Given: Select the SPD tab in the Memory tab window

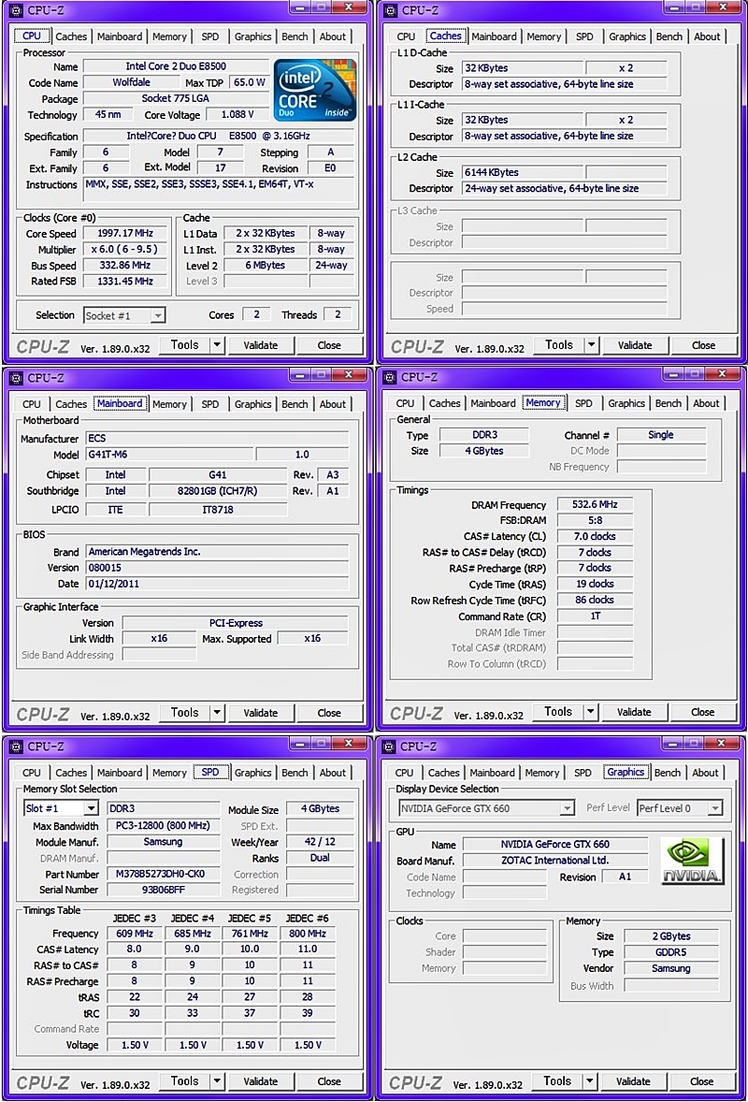Looking at the screenshot, I should 583,403.
